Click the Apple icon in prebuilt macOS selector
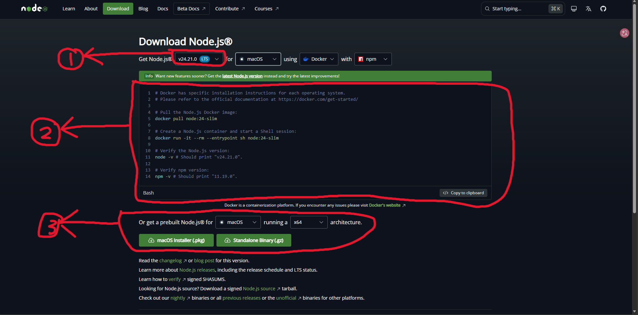The image size is (638, 315). pos(222,222)
